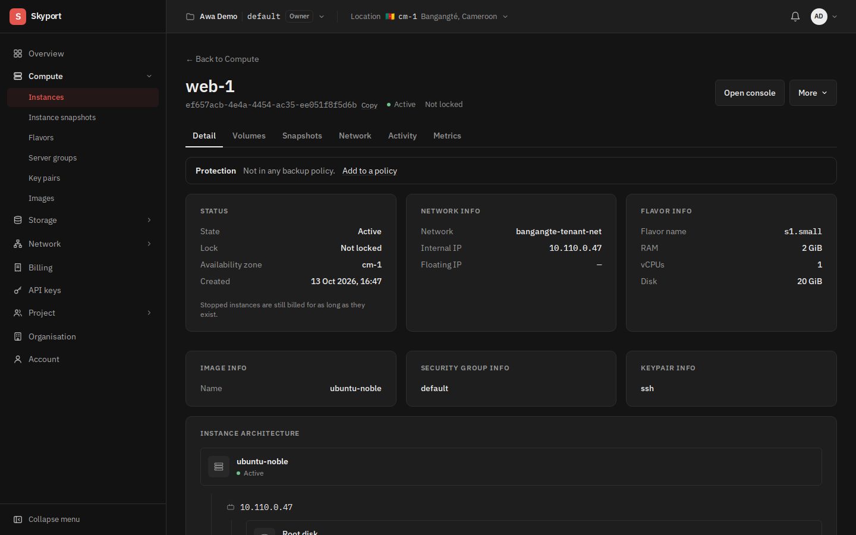Click the Open console button
This screenshot has width=856, height=535.
click(750, 93)
